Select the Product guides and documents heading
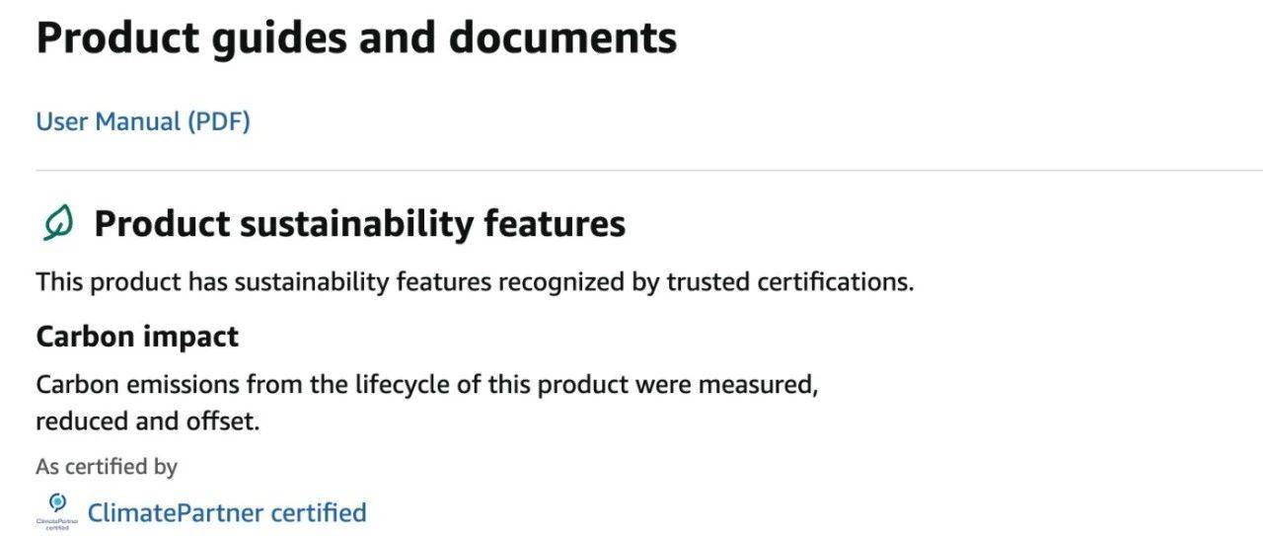1263x536 pixels. pos(356,38)
